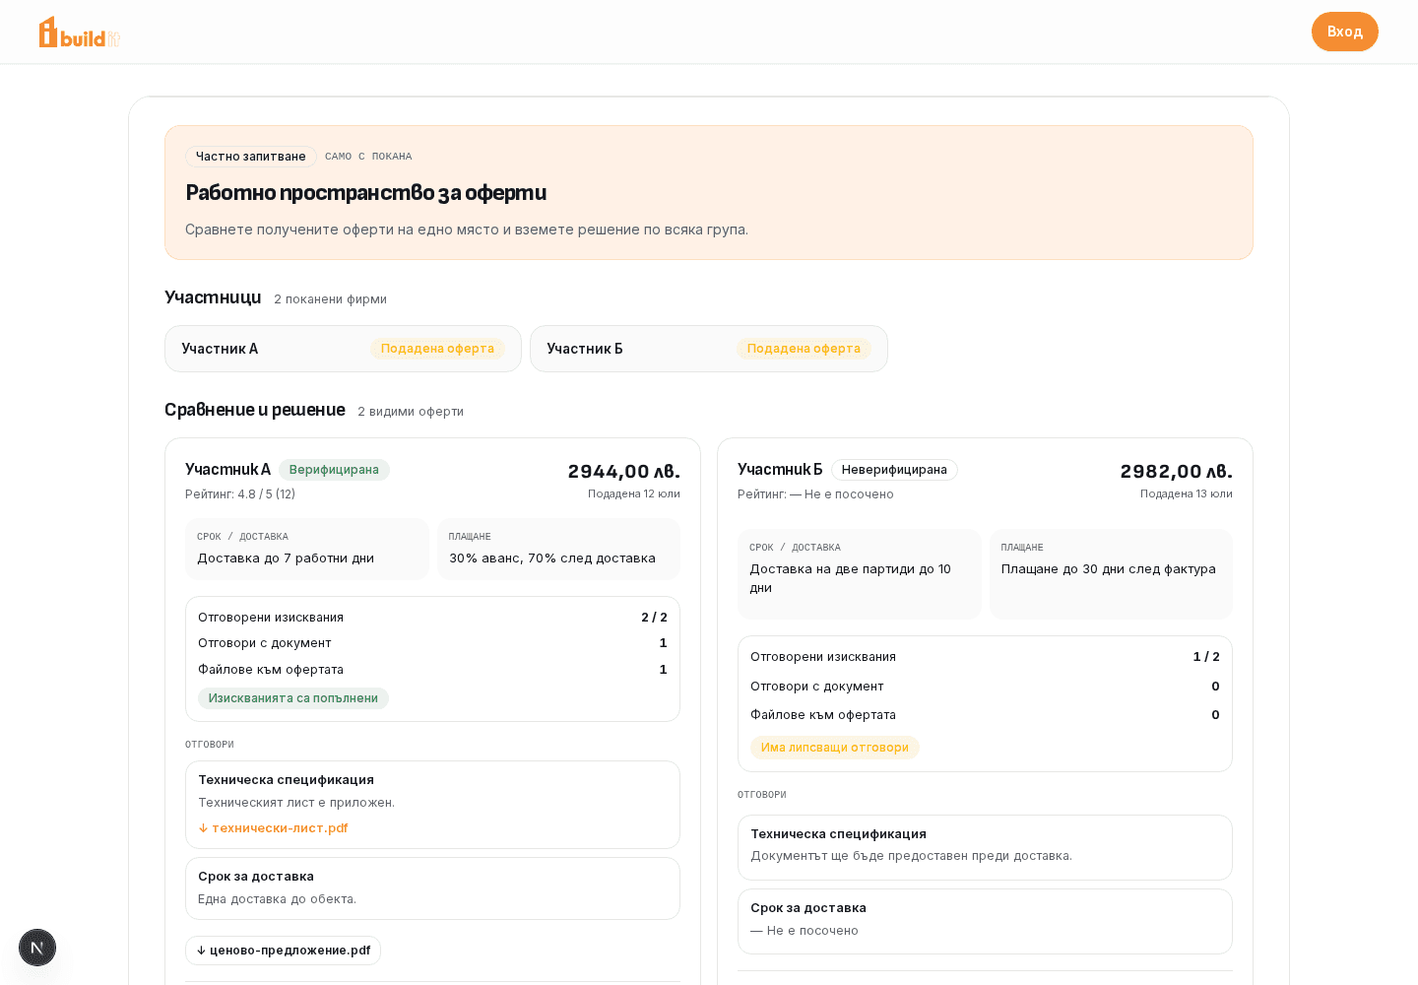Click Участник Б 'Подадена оферта' status badge

pyautogui.click(x=804, y=349)
